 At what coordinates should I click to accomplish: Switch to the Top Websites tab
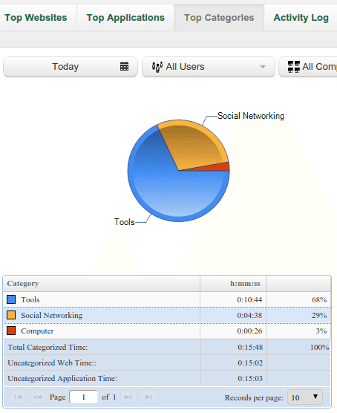(x=36, y=18)
